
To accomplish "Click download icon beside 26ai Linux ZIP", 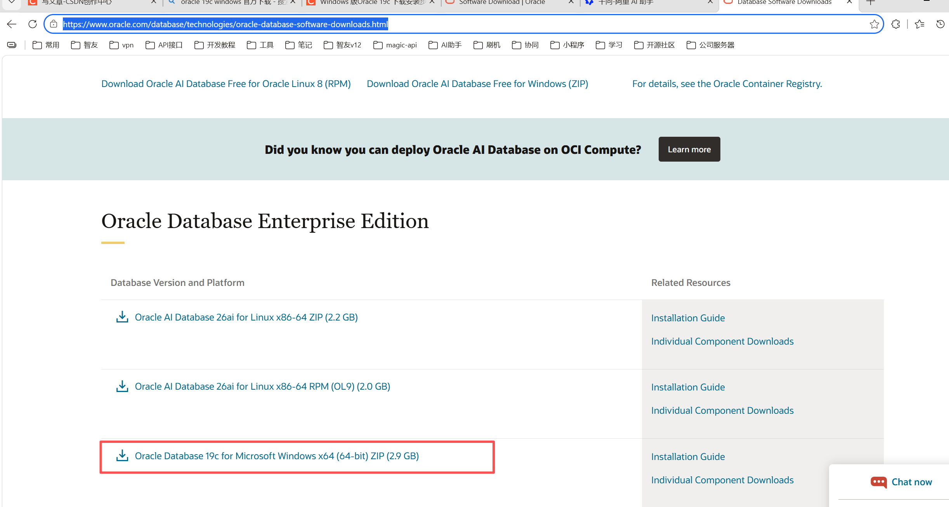I will [x=122, y=317].
